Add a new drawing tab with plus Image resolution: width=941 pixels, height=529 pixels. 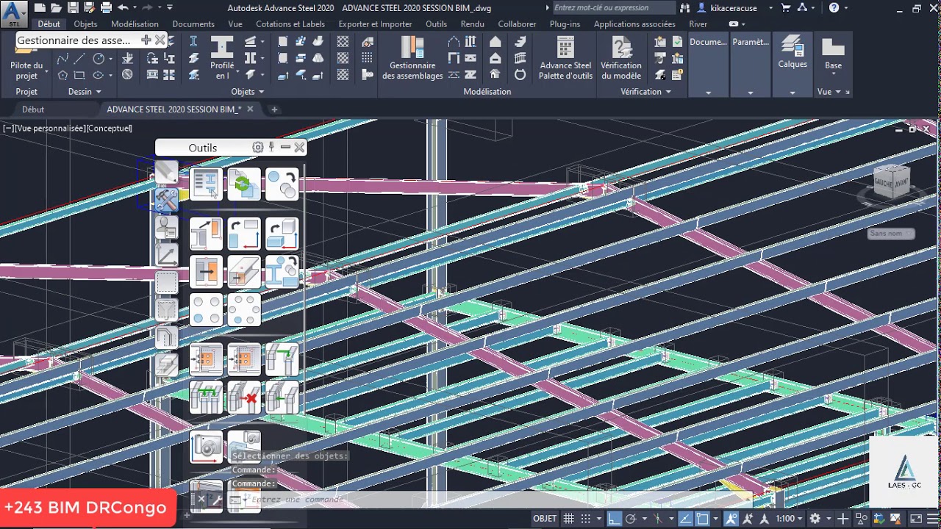pyautogui.click(x=274, y=109)
